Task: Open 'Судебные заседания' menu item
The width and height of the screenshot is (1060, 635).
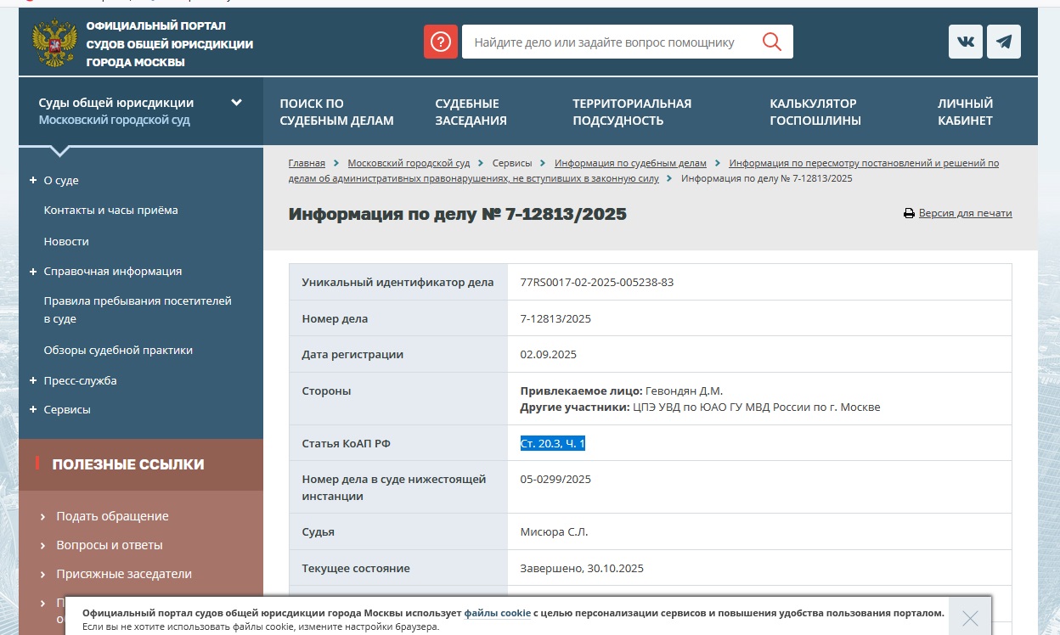Action: click(x=471, y=112)
